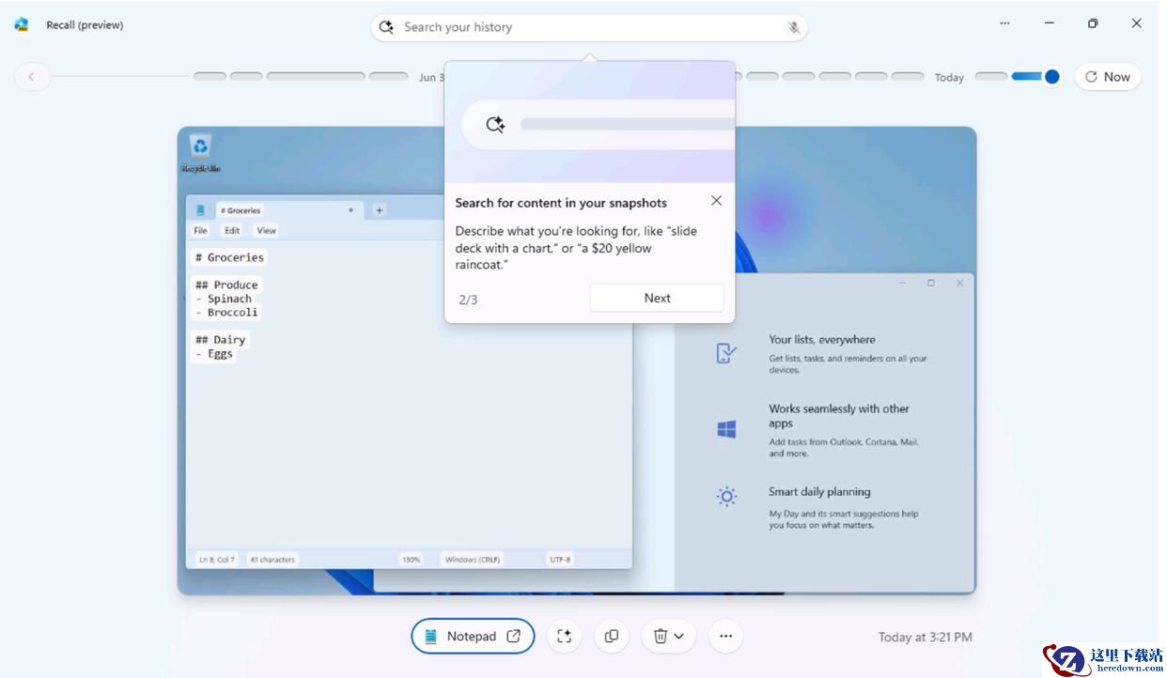Image resolution: width=1167 pixels, height=678 pixels.
Task: Open the more options ellipsis in title bar
Action: [1004, 23]
